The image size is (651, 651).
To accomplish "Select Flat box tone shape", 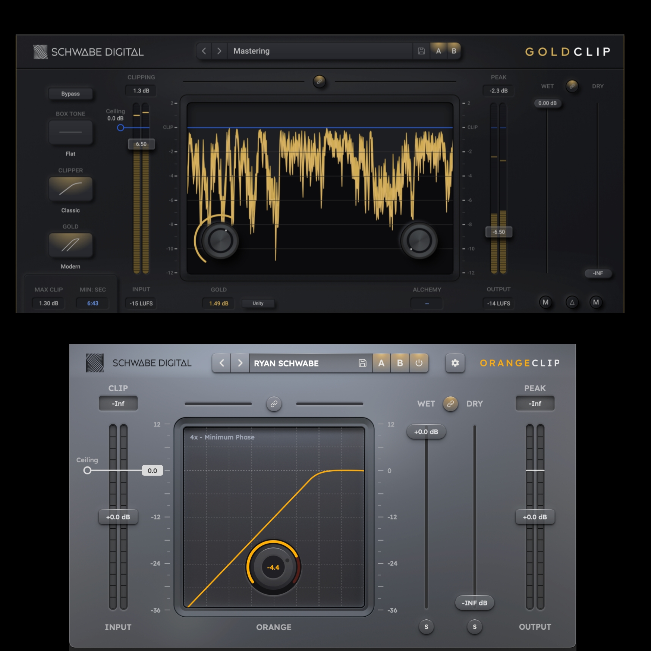I will 70,132.
